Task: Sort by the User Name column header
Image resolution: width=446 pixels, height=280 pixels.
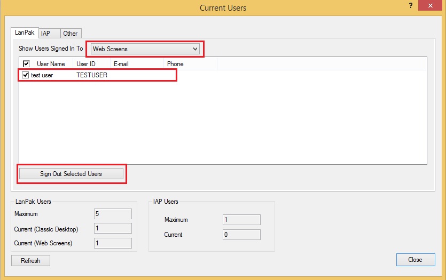Action: click(51, 64)
